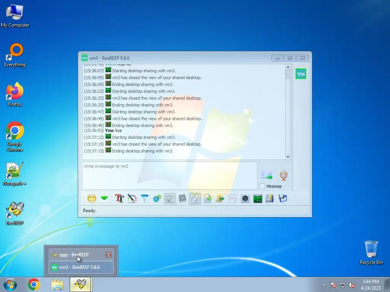Open Windows Explorer from the taskbar
The height and width of the screenshot is (292, 390).
coord(58,284)
